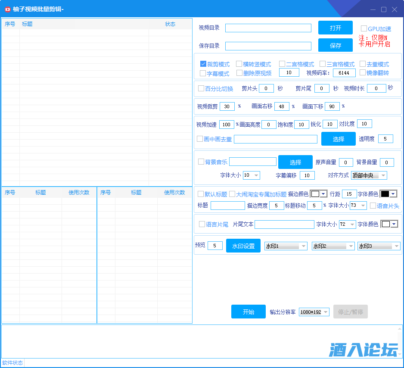404x368 pixels.
Task: Click the app logo icon in title bar
Action: [x=7, y=9]
